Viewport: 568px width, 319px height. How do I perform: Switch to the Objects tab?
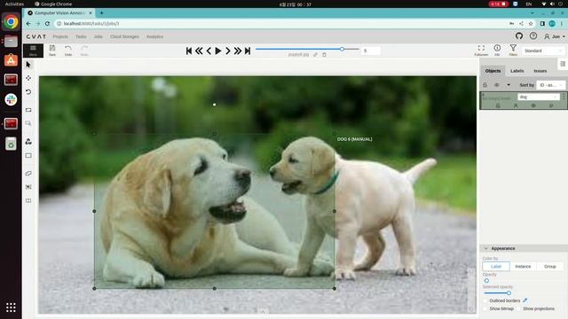coord(493,71)
